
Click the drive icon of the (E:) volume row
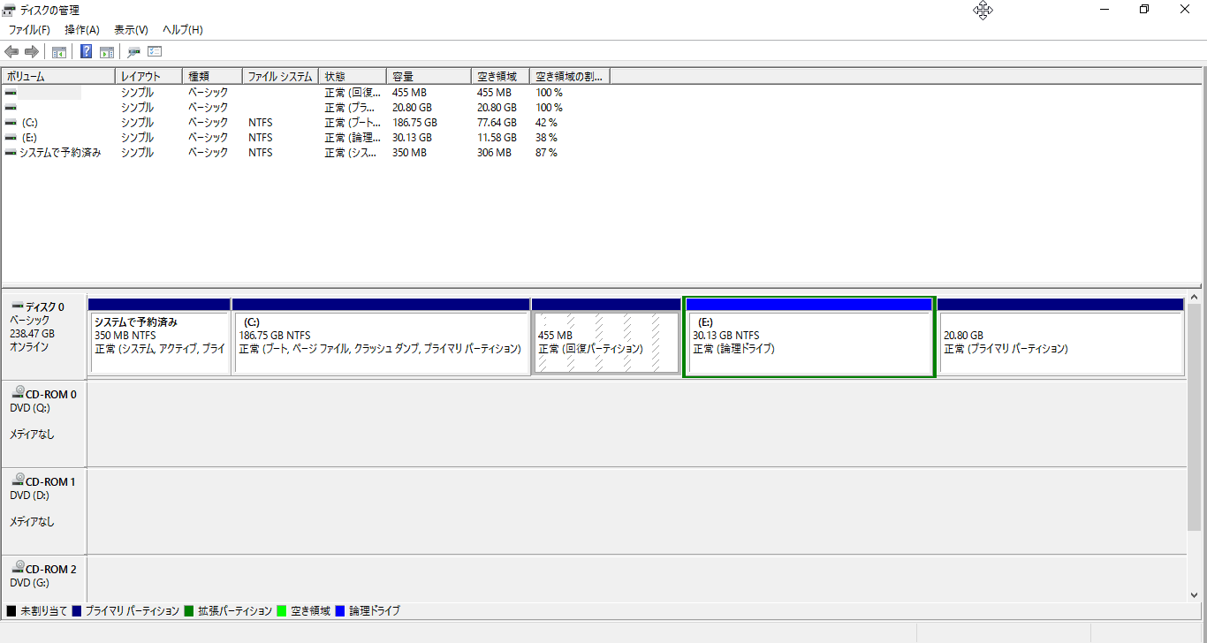11,138
